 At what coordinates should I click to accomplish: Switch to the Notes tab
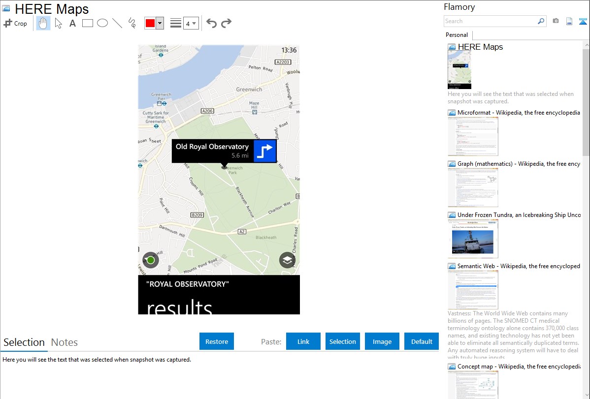(65, 342)
